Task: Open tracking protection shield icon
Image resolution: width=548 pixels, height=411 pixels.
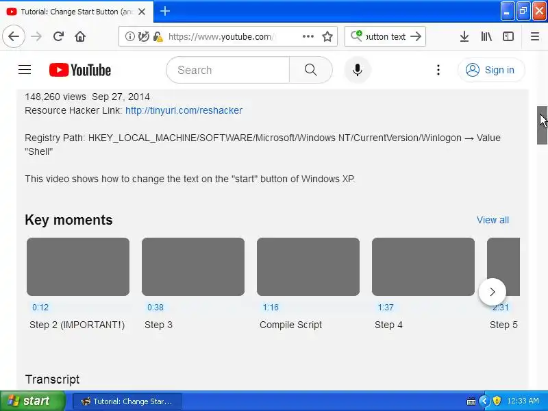Action: click(x=144, y=36)
